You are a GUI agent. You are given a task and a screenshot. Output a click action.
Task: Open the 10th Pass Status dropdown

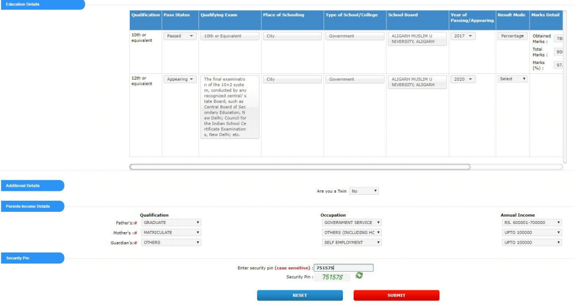click(x=179, y=36)
